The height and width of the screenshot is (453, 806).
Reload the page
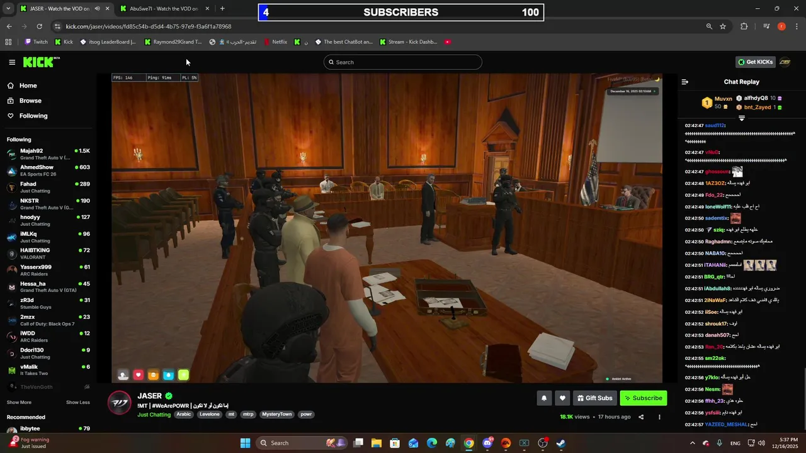(x=39, y=26)
